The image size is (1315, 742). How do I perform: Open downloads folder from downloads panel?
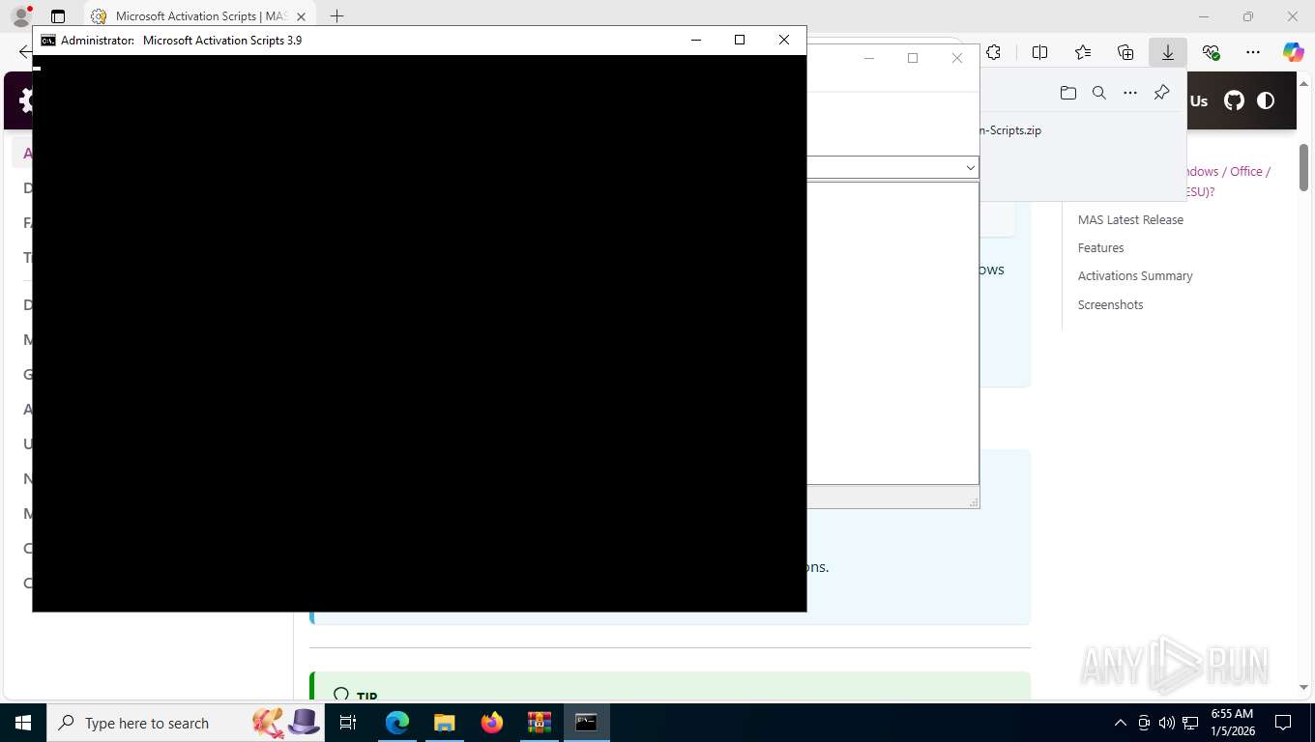coord(1067,93)
